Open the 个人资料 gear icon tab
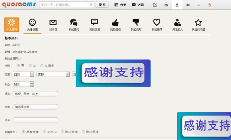 (12, 25)
